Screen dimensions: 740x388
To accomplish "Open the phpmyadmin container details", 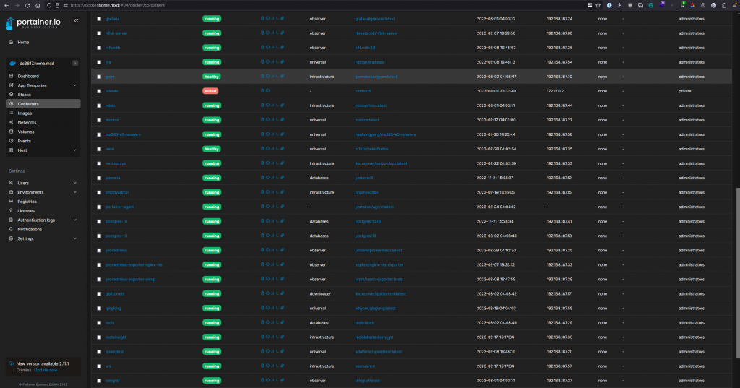I will [x=117, y=192].
